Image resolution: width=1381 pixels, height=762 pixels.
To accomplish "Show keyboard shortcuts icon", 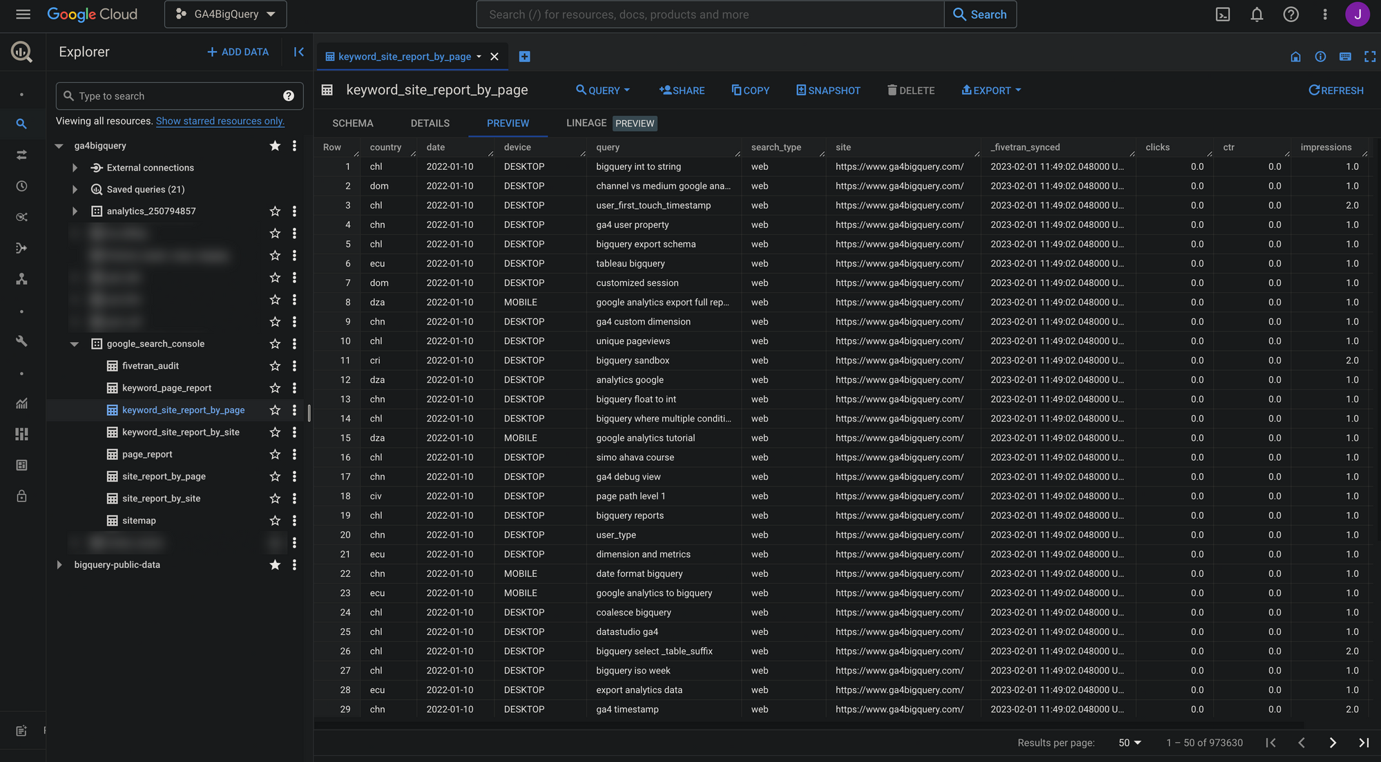I will [x=1345, y=57].
